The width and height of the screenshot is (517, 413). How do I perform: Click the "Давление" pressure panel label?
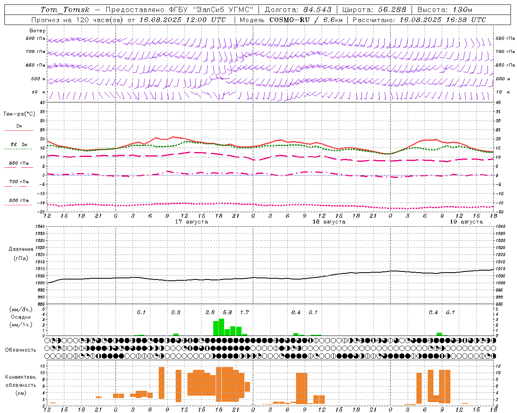(21, 249)
